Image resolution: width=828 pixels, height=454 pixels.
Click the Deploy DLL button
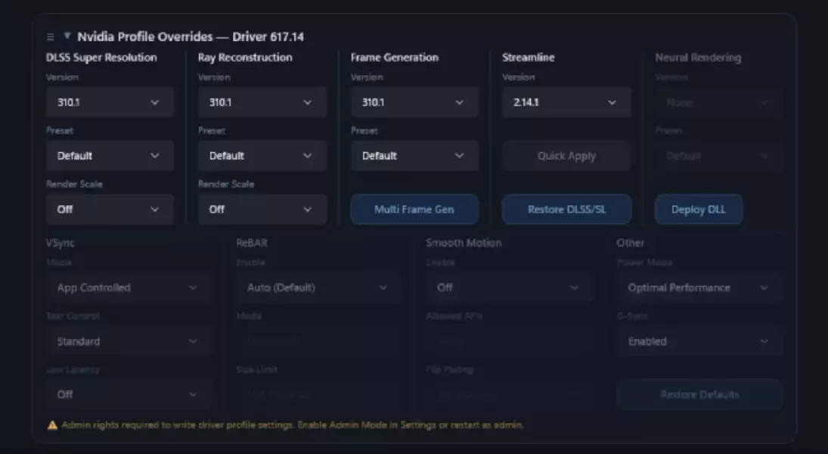coord(699,210)
